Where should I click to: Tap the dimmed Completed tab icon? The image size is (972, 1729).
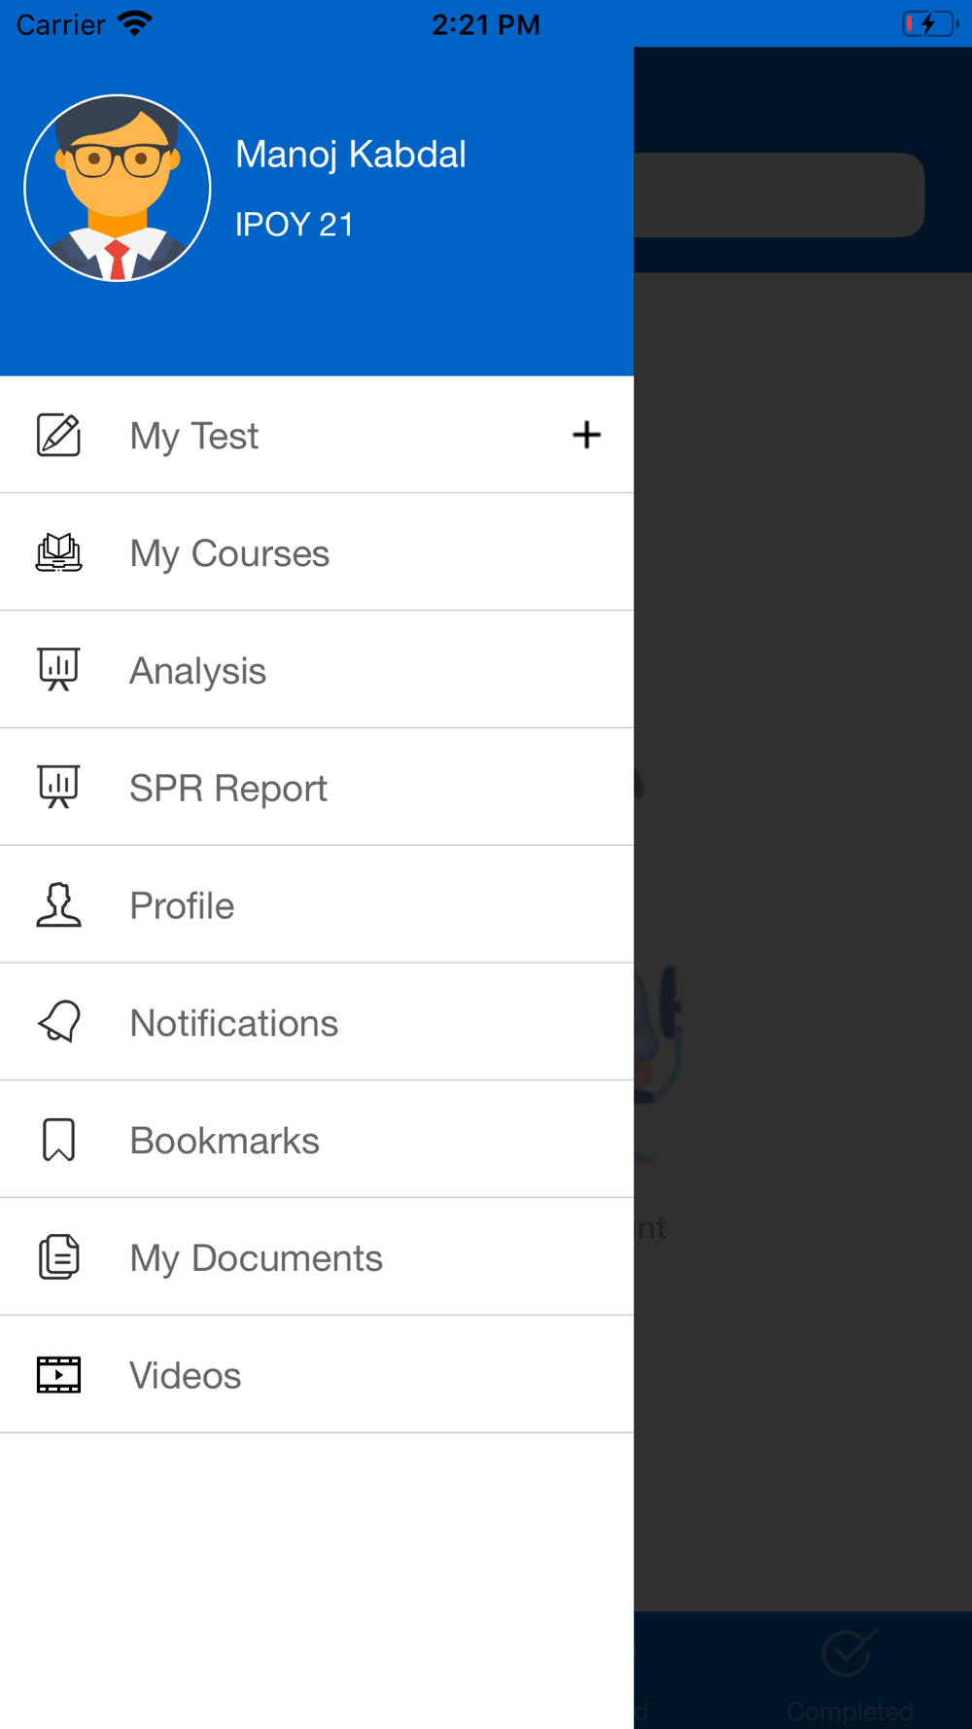click(850, 1652)
